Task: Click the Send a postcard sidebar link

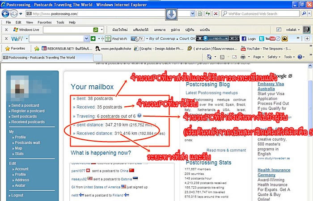Action: tap(25, 105)
